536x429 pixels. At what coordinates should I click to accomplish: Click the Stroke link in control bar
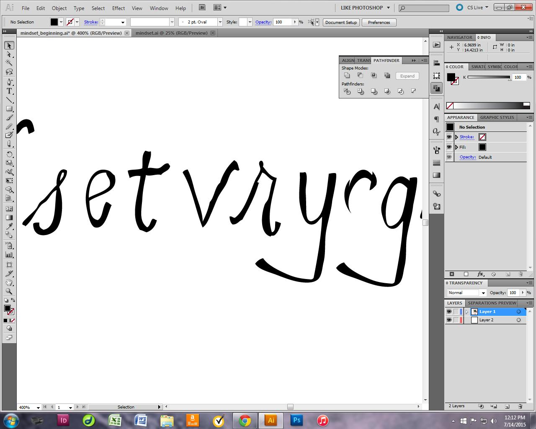(91, 22)
